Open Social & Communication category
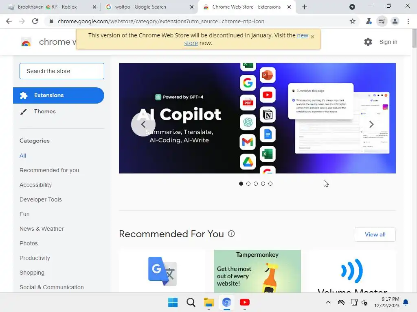This screenshot has height=312, width=417. click(52, 287)
